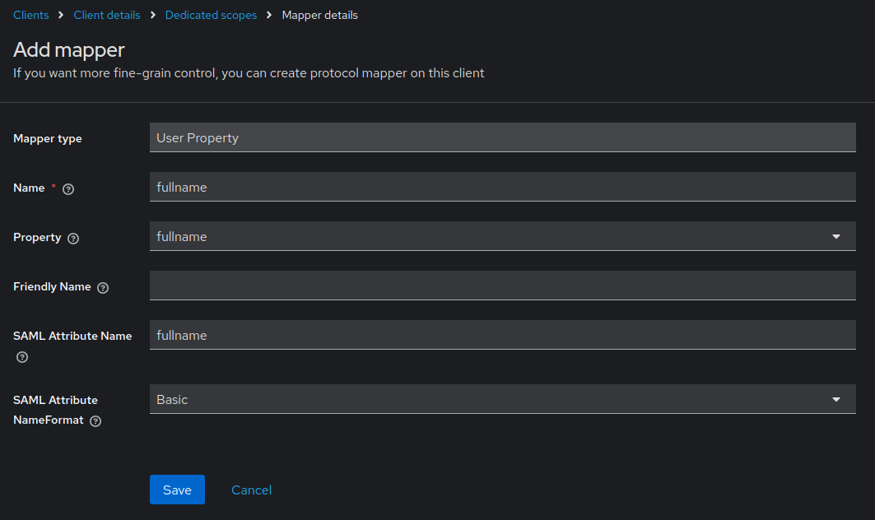Select the SAML Attribute Name input box
The image size is (875, 520).
click(x=502, y=335)
